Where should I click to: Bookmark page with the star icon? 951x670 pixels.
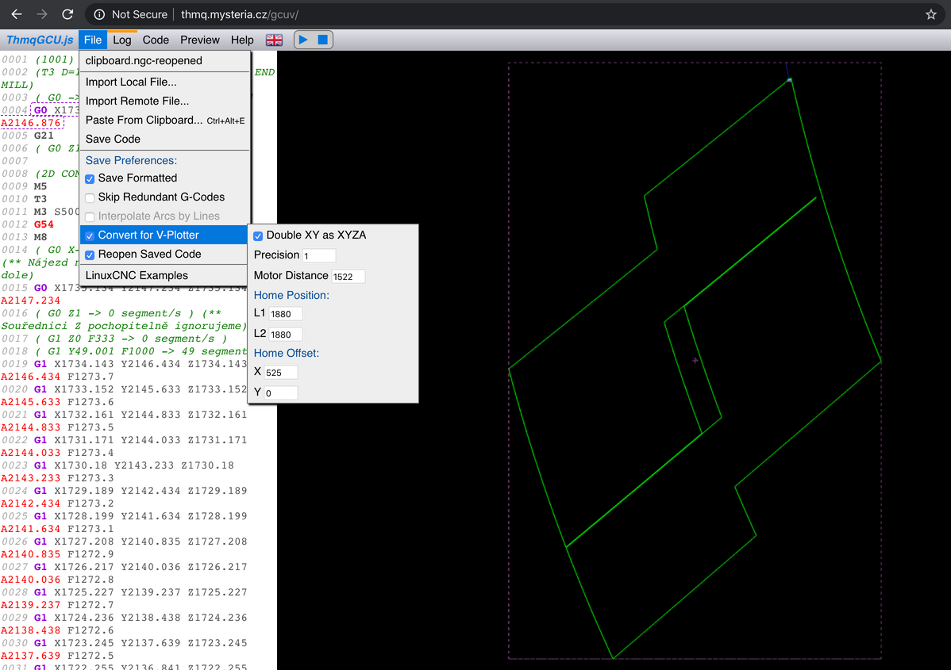tap(930, 14)
